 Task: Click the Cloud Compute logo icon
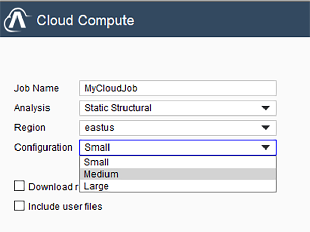(x=17, y=22)
